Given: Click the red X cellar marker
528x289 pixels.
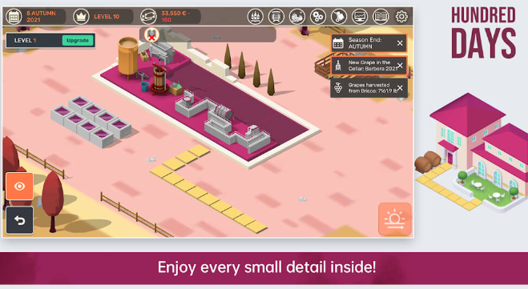Looking at the screenshot, I should pyautogui.click(x=151, y=34).
